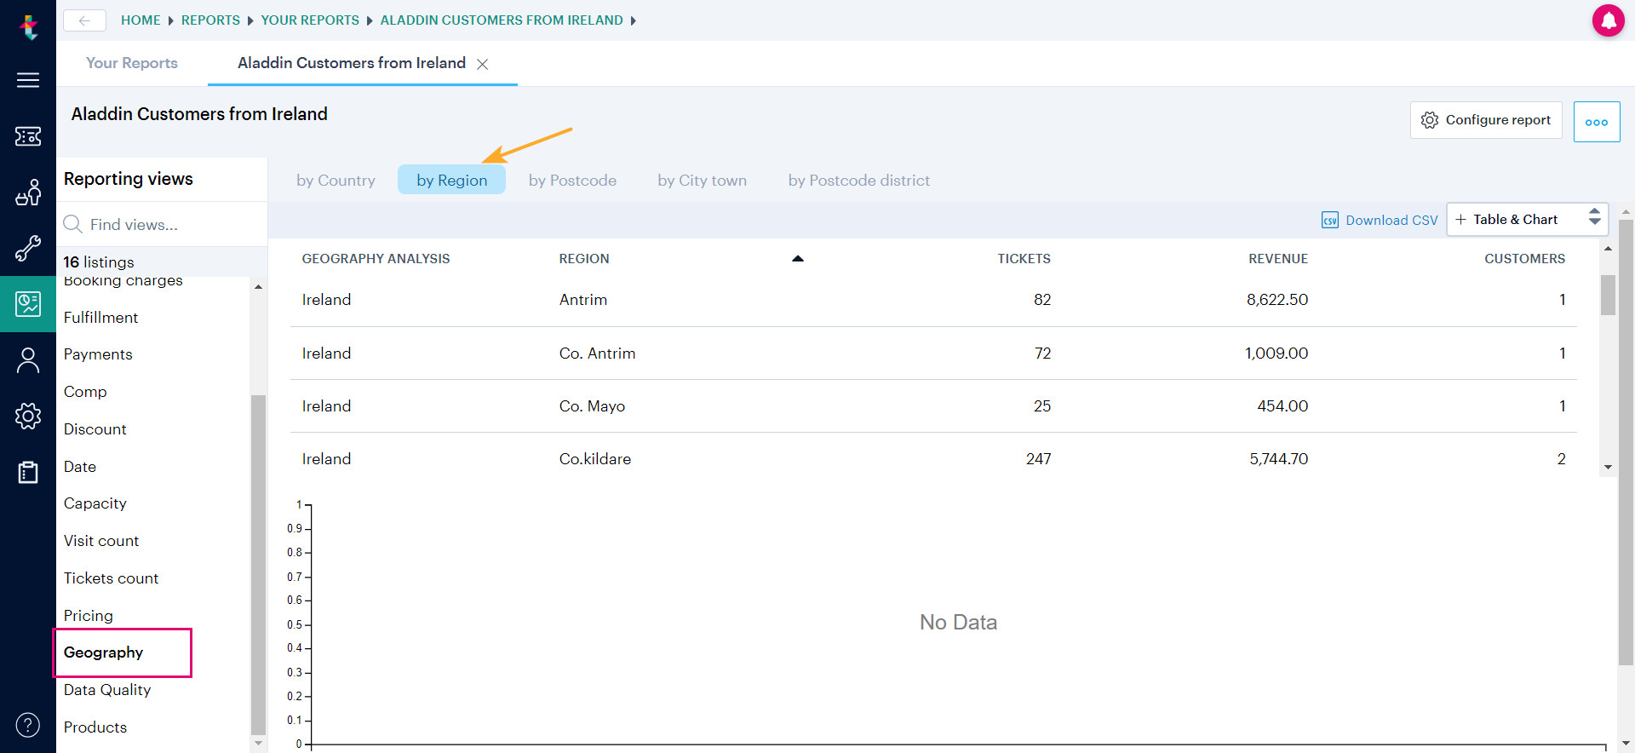Click the app logo icon

point(29,27)
